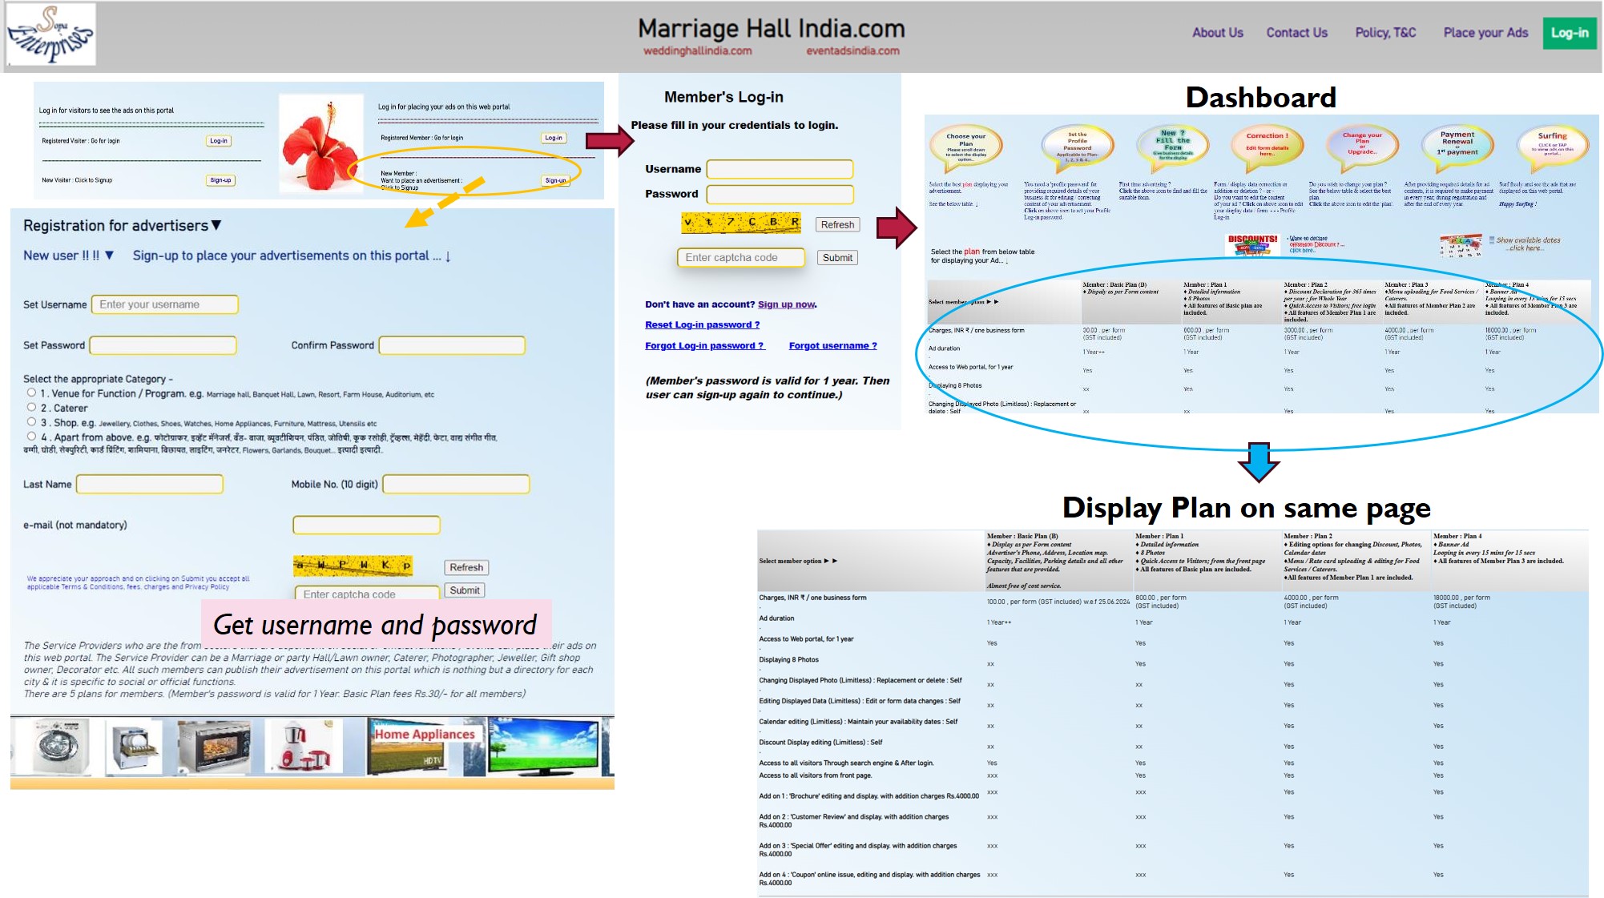Image resolution: width=1604 pixels, height=898 pixels.
Task: Open Terms & Conditions and Privacy Policy text
Action: tap(138, 582)
